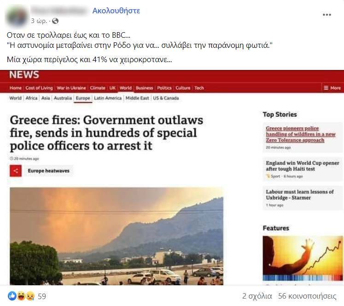Click the laughing reaction emoji icon
The width and height of the screenshot is (344, 306).
point(21,296)
